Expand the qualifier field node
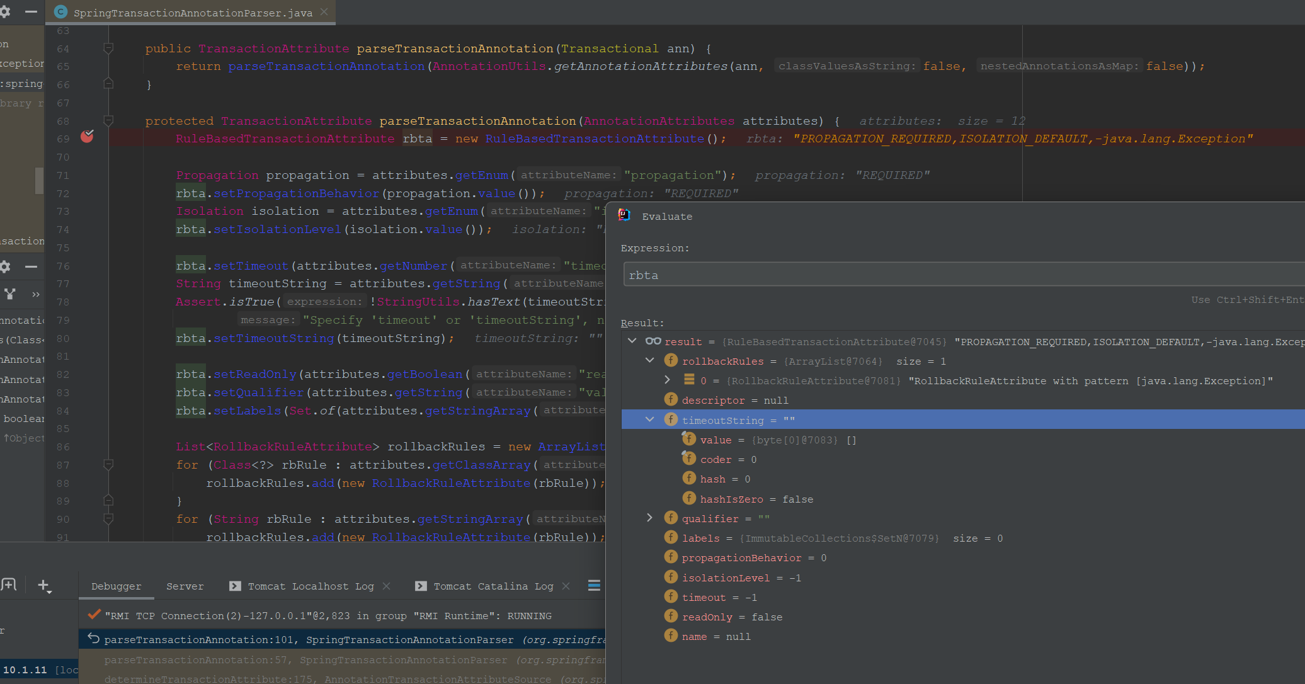Screen dimensions: 1305x684 (649, 518)
